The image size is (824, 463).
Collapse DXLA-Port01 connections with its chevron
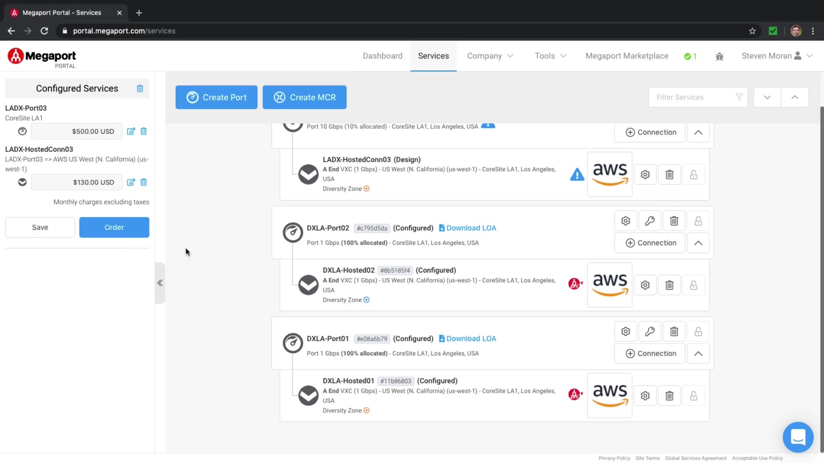click(698, 353)
